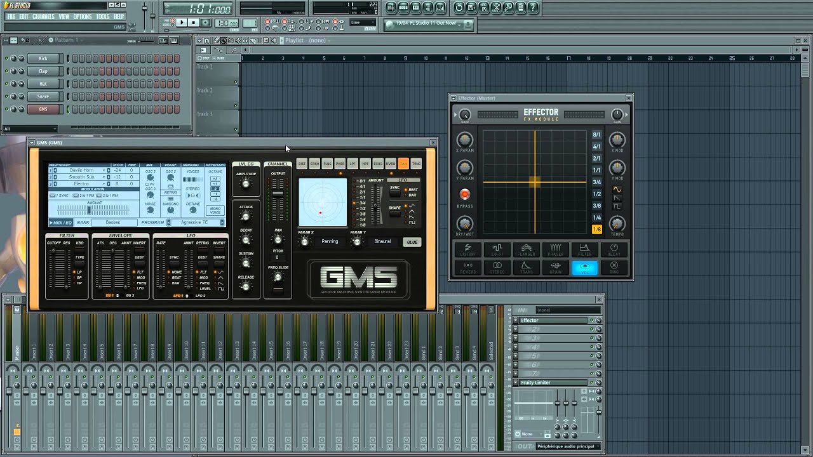Toggle mute LED on Snare channel
Image resolution: width=813 pixels, height=457 pixels.
click(x=7, y=96)
